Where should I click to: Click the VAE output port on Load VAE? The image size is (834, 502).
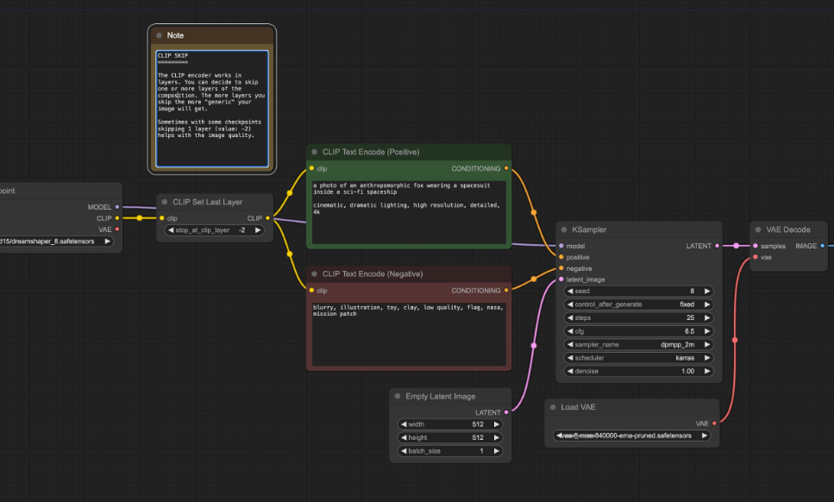(714, 424)
